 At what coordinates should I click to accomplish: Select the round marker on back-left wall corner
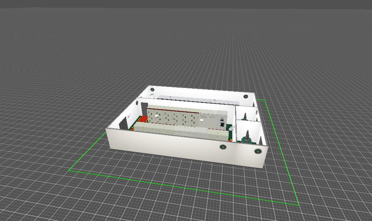(x=152, y=89)
